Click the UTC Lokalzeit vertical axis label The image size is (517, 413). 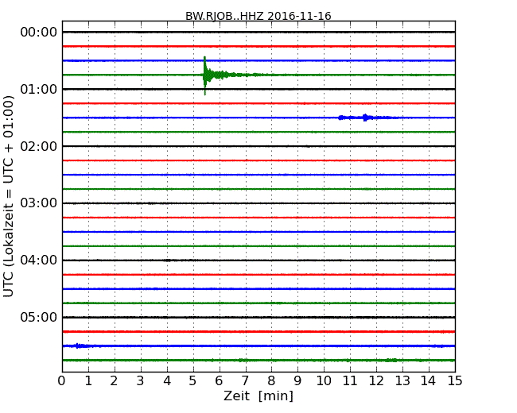tap(9, 196)
